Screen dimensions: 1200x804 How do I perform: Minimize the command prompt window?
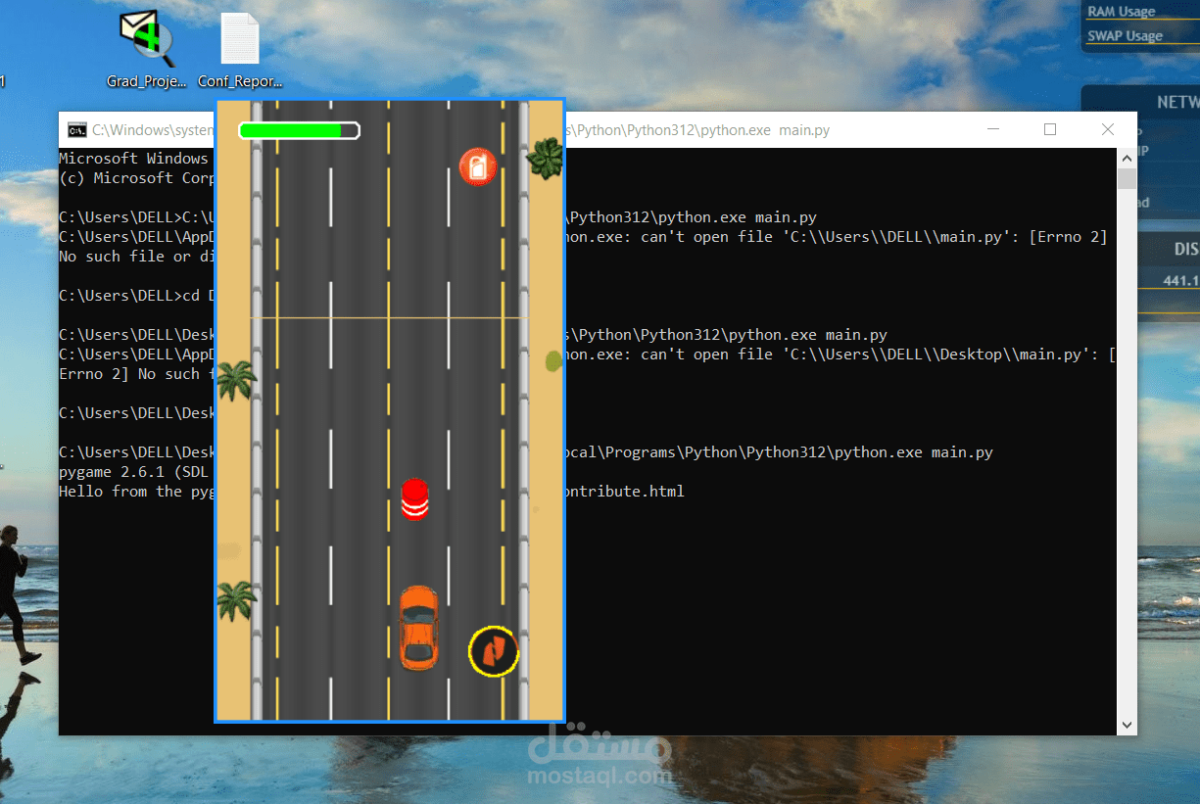click(x=993, y=129)
